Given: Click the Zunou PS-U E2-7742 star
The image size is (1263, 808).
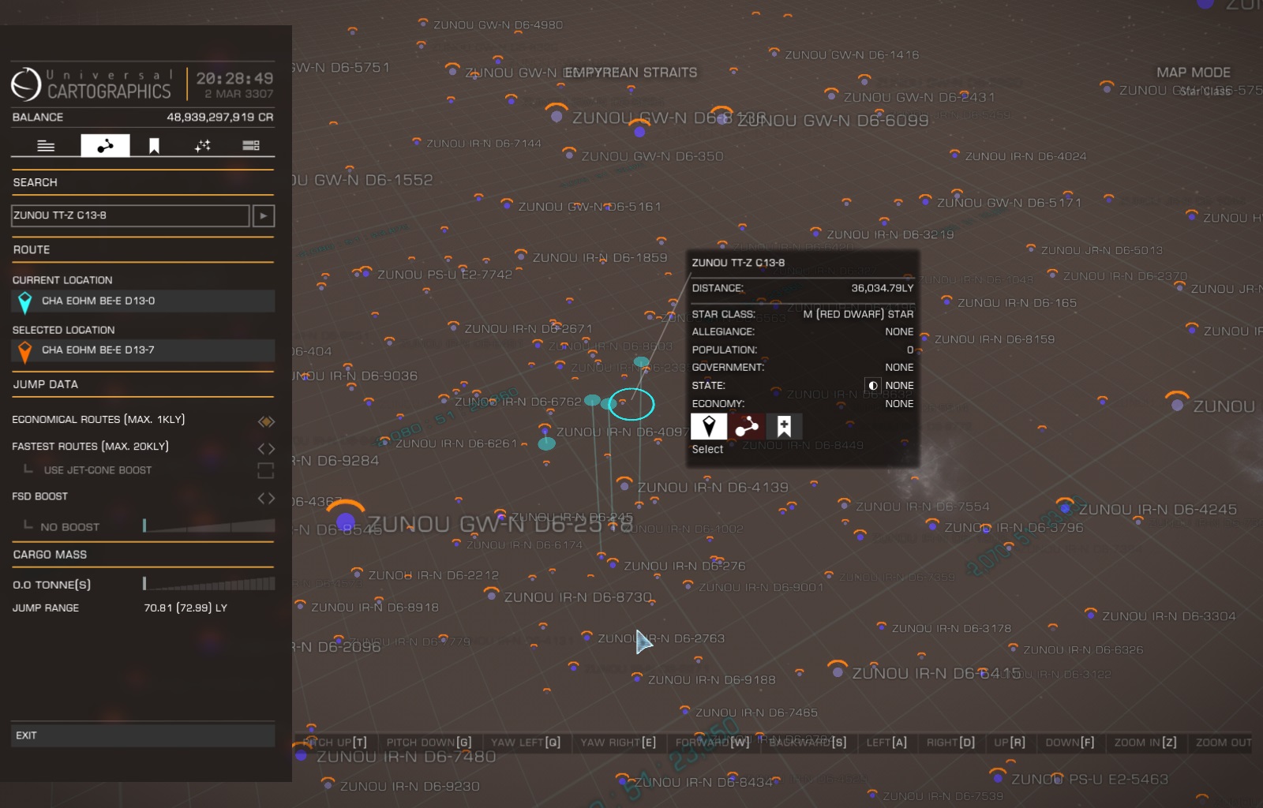Looking at the screenshot, I should [x=365, y=273].
